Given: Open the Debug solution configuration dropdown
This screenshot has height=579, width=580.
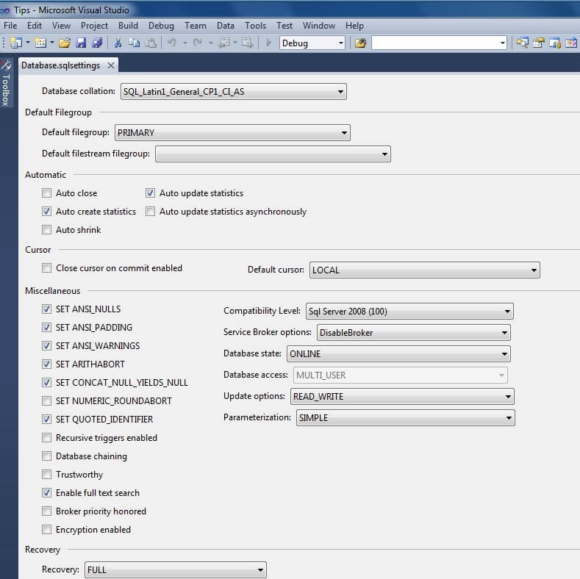Looking at the screenshot, I should pyautogui.click(x=312, y=43).
